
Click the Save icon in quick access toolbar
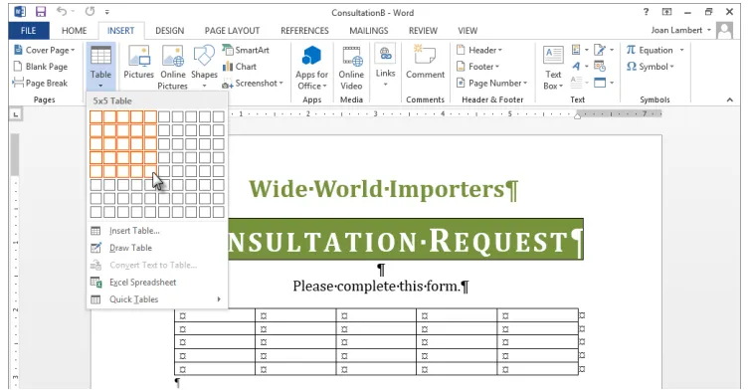(41, 12)
